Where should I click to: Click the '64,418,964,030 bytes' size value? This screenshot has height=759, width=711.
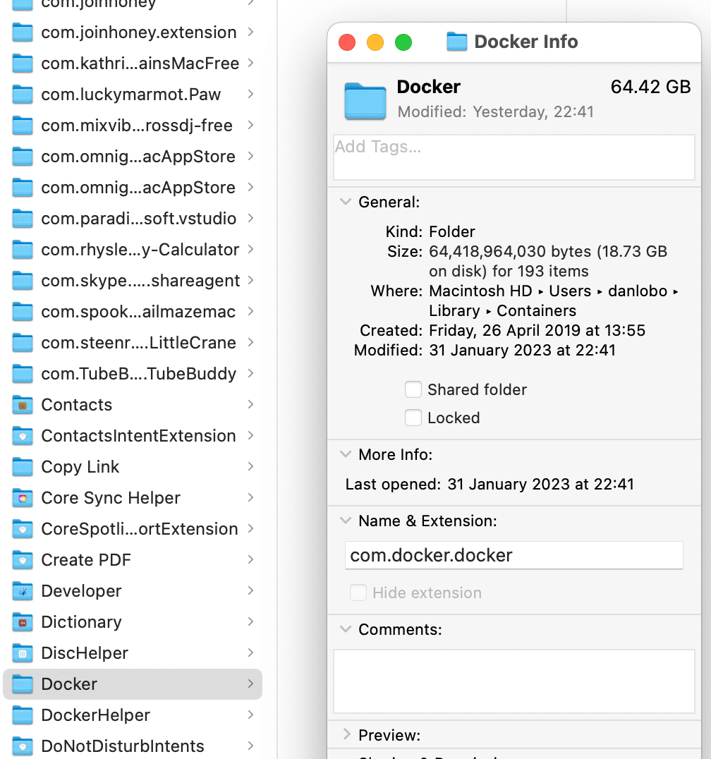pyautogui.click(x=510, y=252)
